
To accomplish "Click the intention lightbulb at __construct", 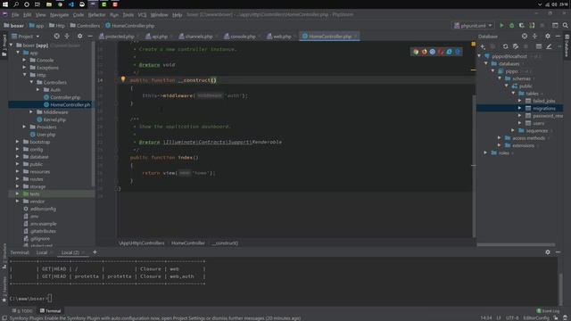I will [123, 79].
